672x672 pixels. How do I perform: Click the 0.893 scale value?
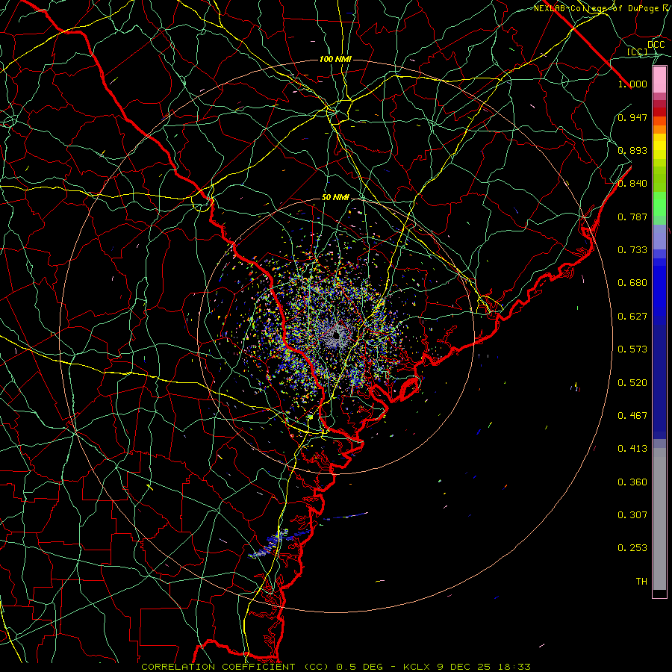(x=632, y=150)
